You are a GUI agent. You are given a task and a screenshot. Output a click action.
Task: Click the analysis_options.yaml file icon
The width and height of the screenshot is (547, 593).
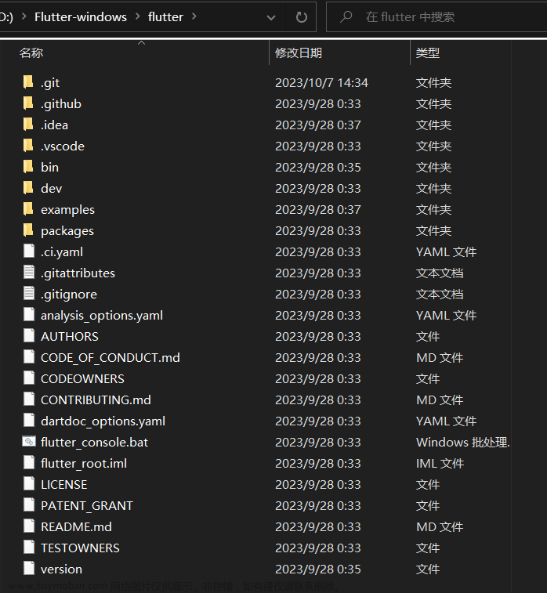tap(29, 315)
